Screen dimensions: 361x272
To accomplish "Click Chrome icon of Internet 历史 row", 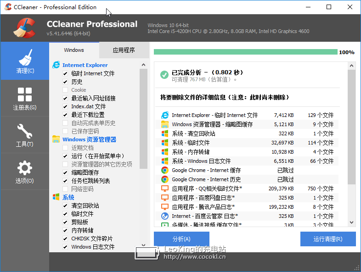I will tap(165, 179).
